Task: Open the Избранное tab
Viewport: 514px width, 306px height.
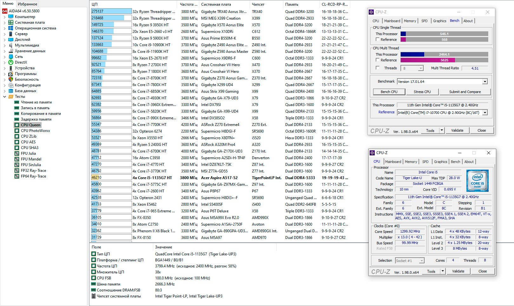Action: point(27,4)
